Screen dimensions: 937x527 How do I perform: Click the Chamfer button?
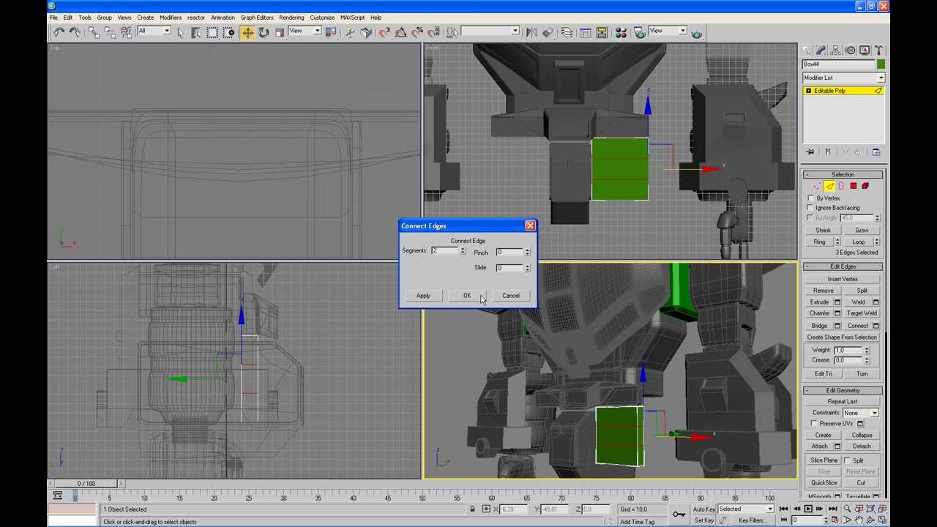point(819,313)
